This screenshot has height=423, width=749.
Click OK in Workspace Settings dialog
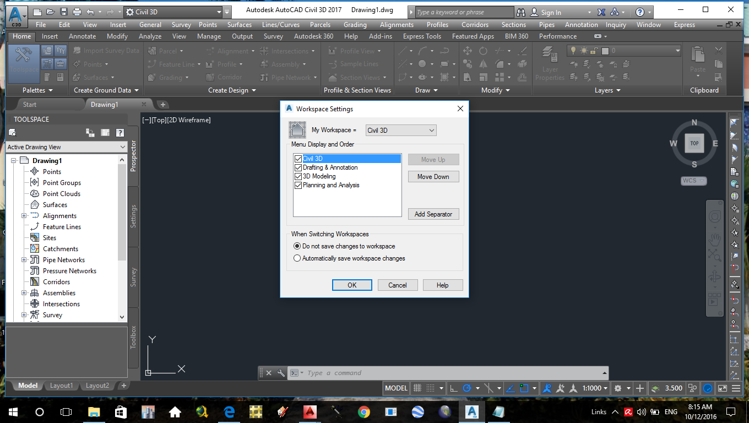pos(352,285)
